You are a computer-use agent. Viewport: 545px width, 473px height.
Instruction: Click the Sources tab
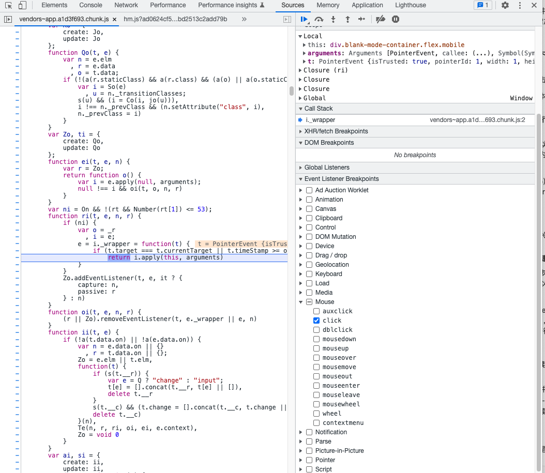pyautogui.click(x=293, y=5)
